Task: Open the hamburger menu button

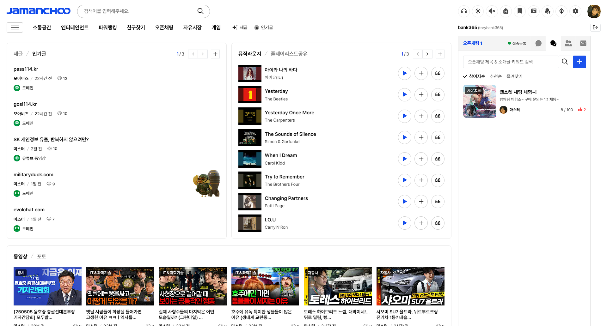Action: [x=15, y=27]
